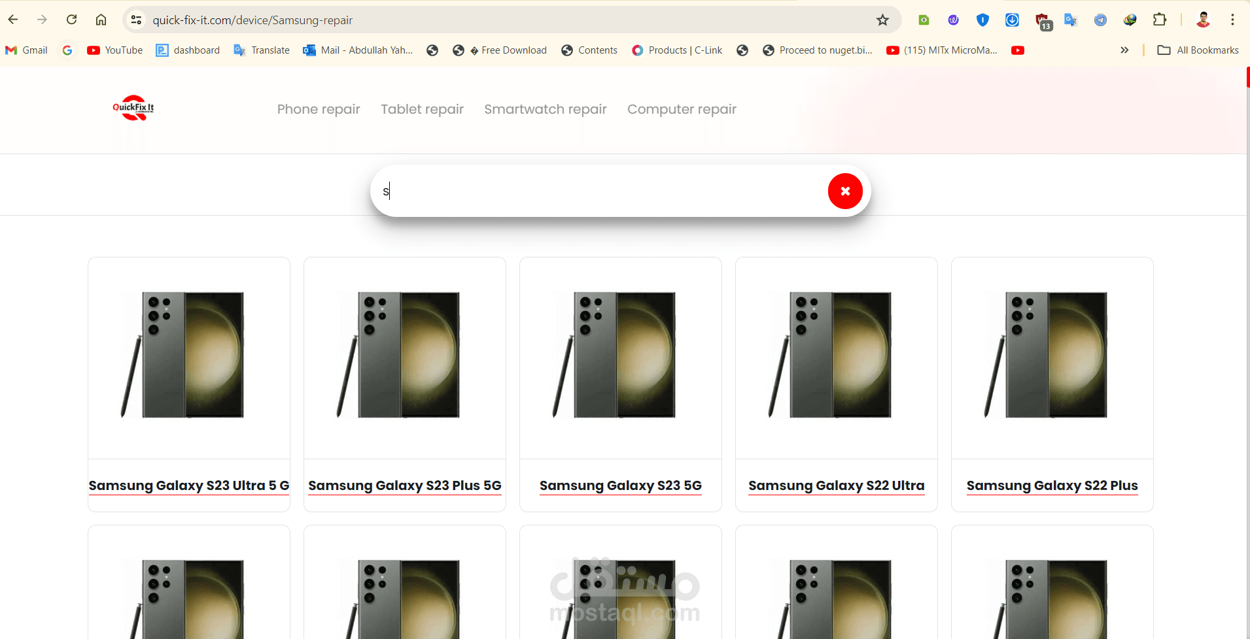Screen dimensions: 1250x639
Task: Open Samsung Galaxy S22 Plus link
Action: click(1052, 485)
